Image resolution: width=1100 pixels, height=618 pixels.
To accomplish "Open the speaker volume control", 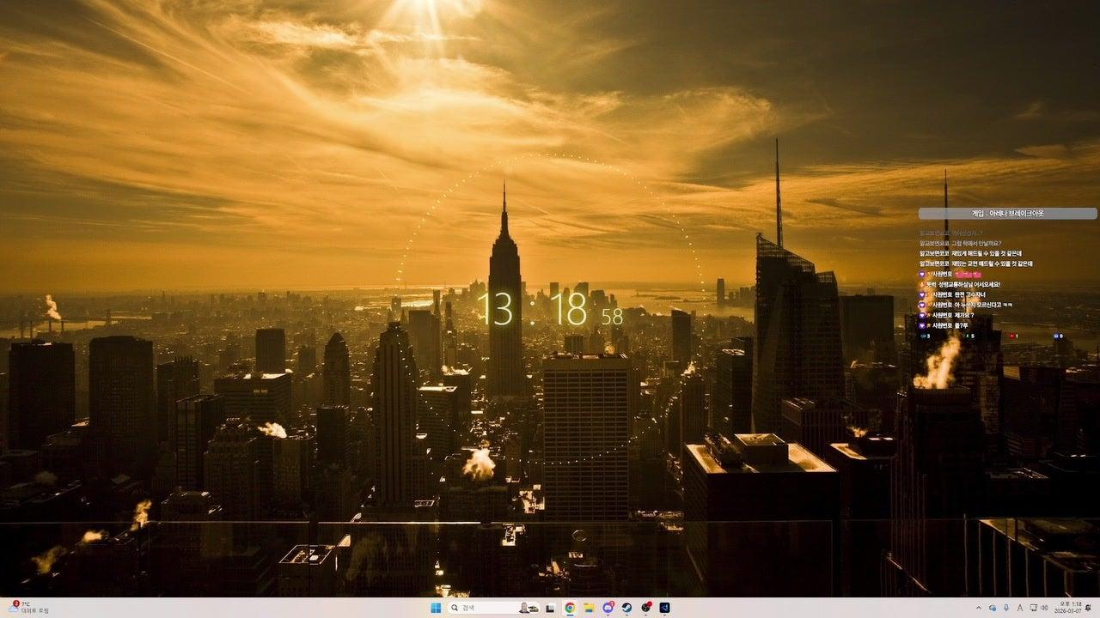I will [1046, 608].
